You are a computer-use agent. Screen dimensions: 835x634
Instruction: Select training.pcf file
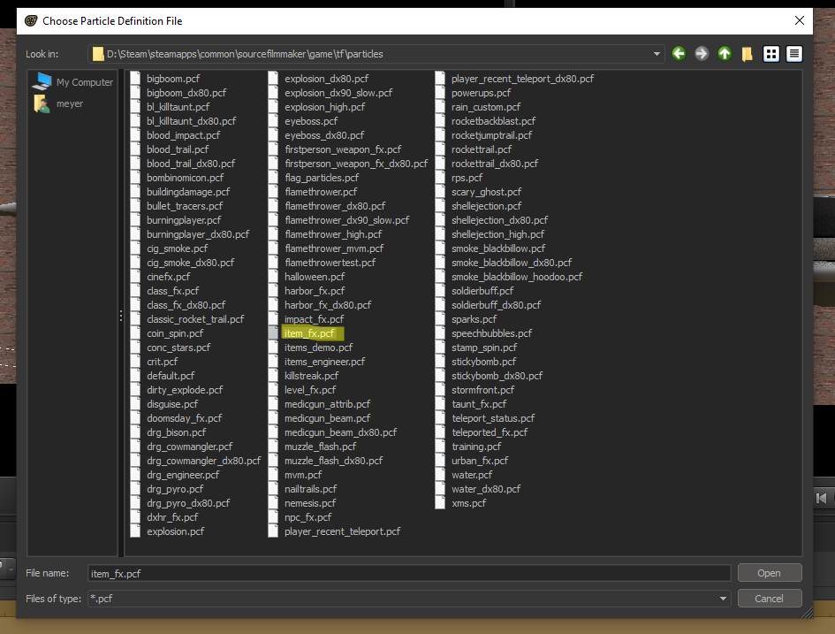coord(476,447)
